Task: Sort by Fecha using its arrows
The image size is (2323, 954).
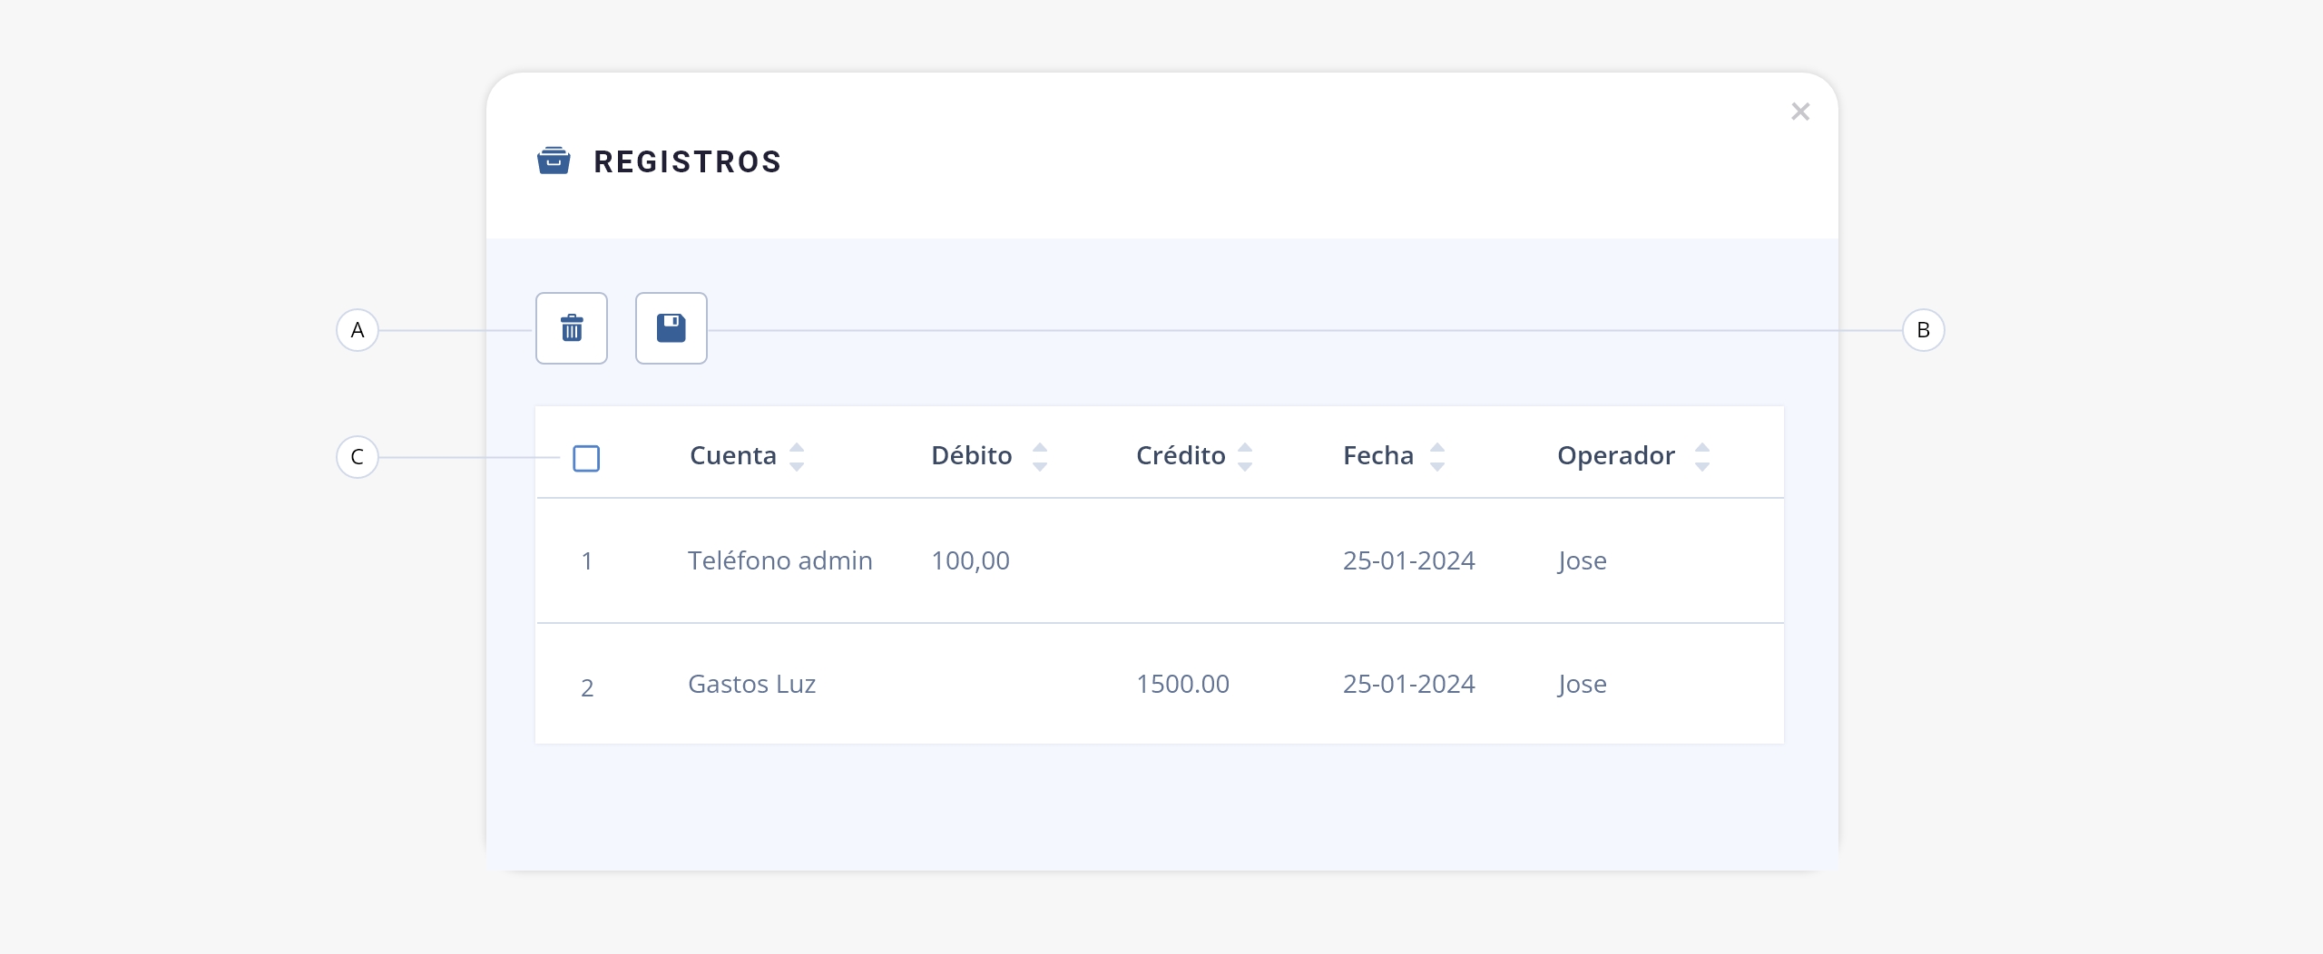Action: click(1437, 457)
